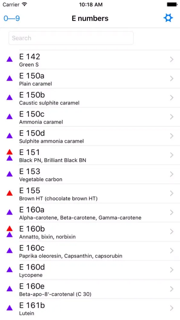Expand E 160c chevron arrow
The image size is (180, 320).
172,251
